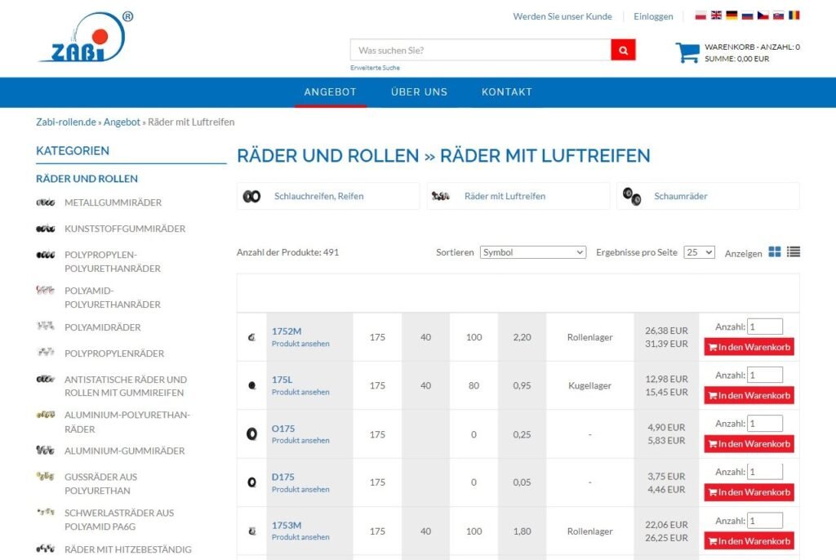Switch language with the Czech flag
Image resolution: width=836 pixels, height=560 pixels.
(763, 16)
